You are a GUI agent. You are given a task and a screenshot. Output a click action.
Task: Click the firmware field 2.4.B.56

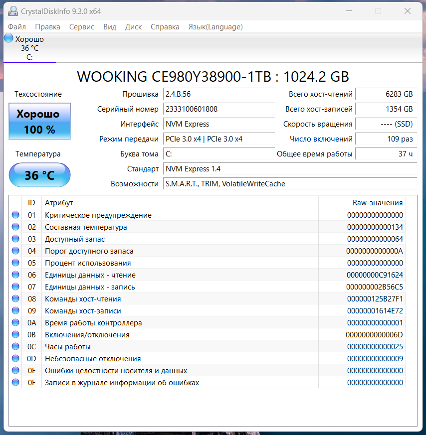(219, 94)
